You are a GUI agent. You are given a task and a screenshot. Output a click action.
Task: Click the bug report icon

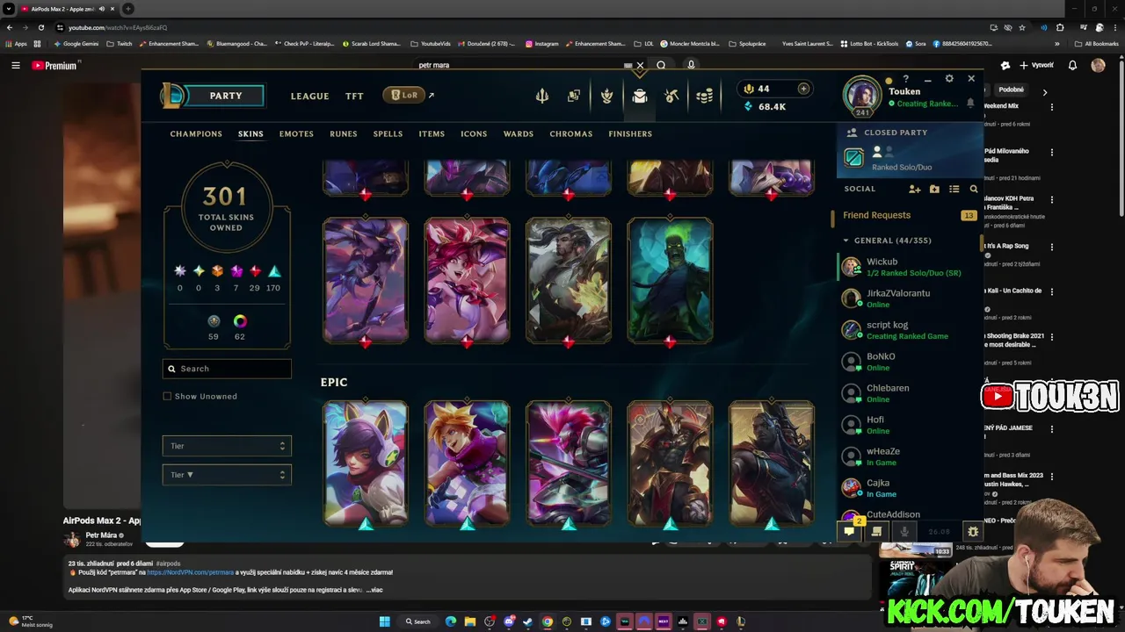[x=972, y=531]
